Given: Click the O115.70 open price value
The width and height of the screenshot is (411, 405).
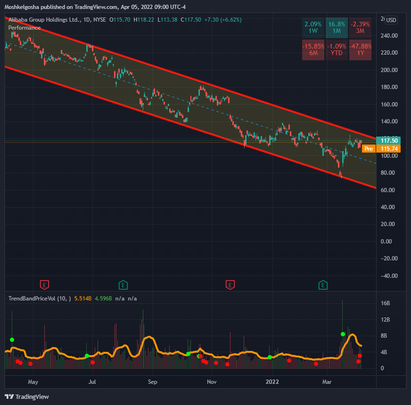Looking at the screenshot, I should (x=120, y=20).
